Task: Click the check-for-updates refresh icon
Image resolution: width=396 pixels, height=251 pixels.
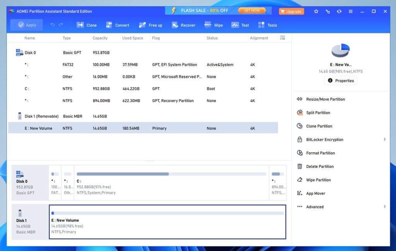Action: [x=340, y=11]
